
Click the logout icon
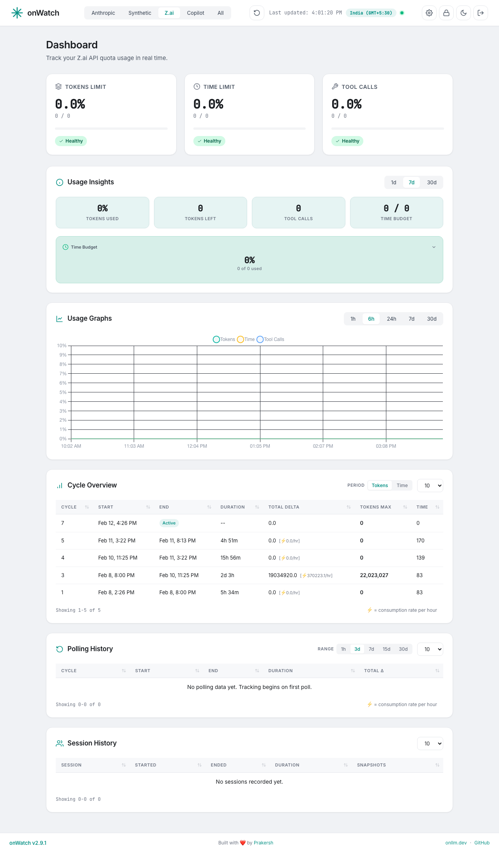(481, 13)
